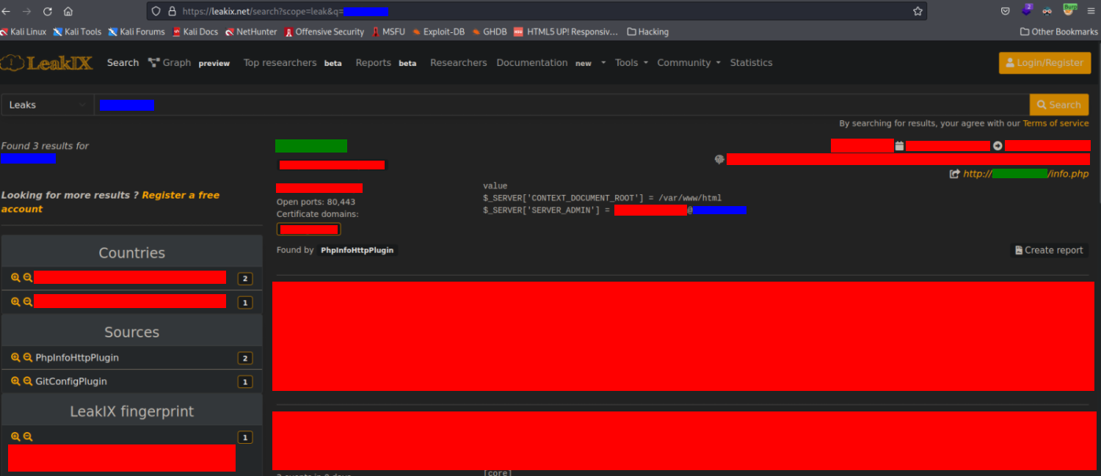Open the browser home page icon
The height and width of the screenshot is (476, 1101).
pos(68,11)
